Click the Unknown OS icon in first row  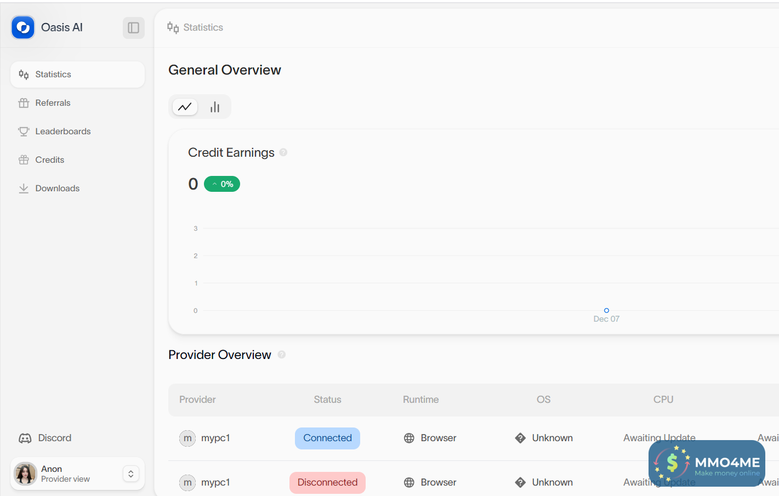point(520,438)
